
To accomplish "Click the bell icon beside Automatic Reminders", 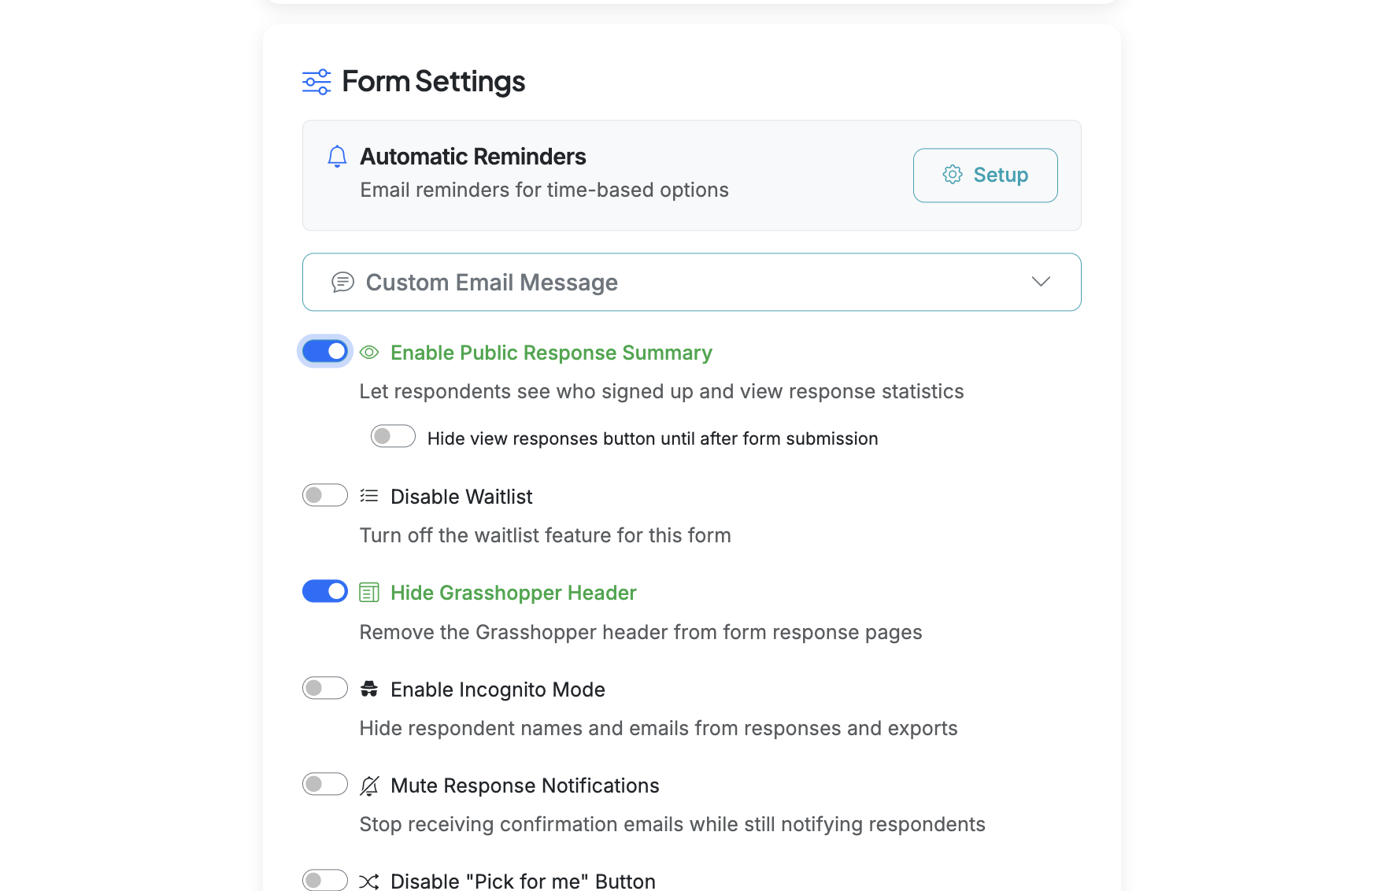I will click(338, 157).
